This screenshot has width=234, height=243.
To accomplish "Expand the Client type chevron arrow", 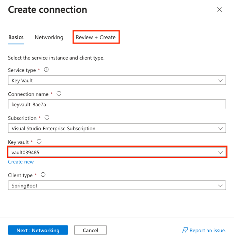I will 220,186.
